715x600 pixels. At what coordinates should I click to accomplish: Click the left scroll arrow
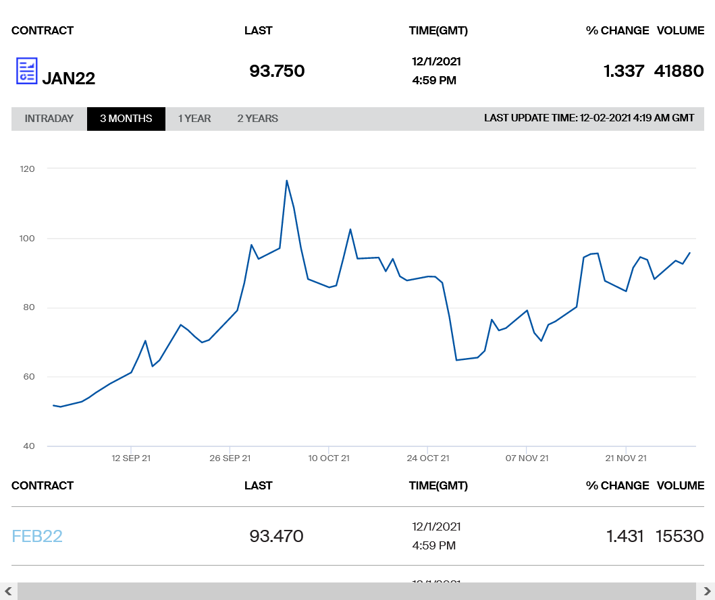8,591
